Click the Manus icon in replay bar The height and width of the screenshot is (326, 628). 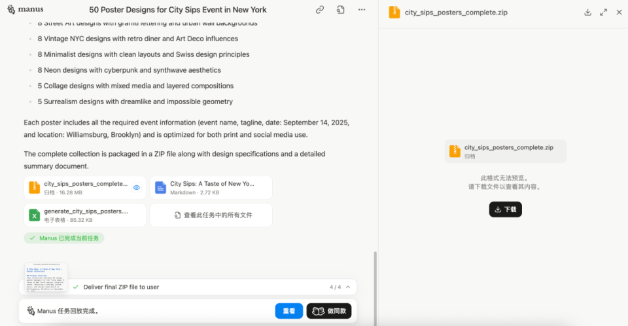click(x=31, y=311)
